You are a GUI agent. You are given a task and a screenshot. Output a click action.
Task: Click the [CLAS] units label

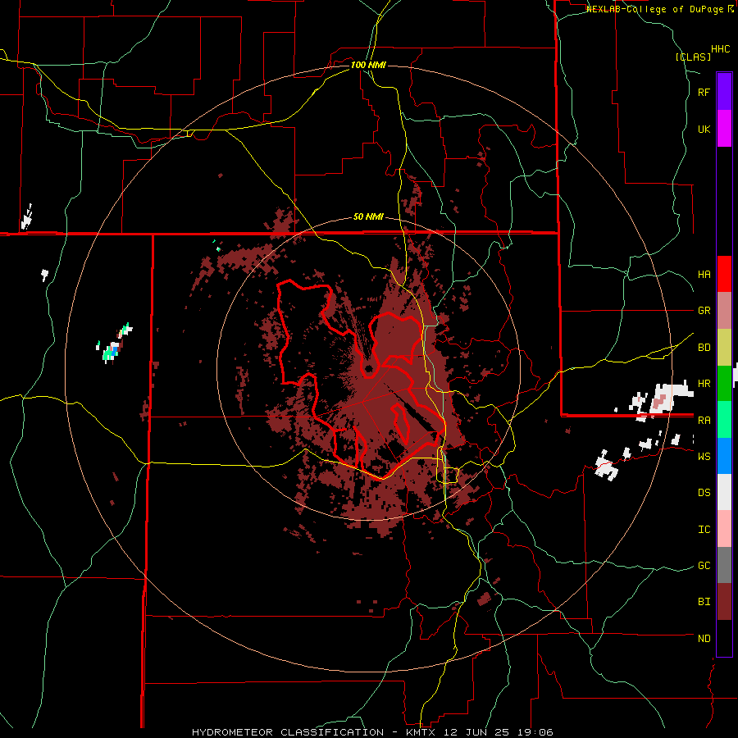pyautogui.click(x=693, y=57)
